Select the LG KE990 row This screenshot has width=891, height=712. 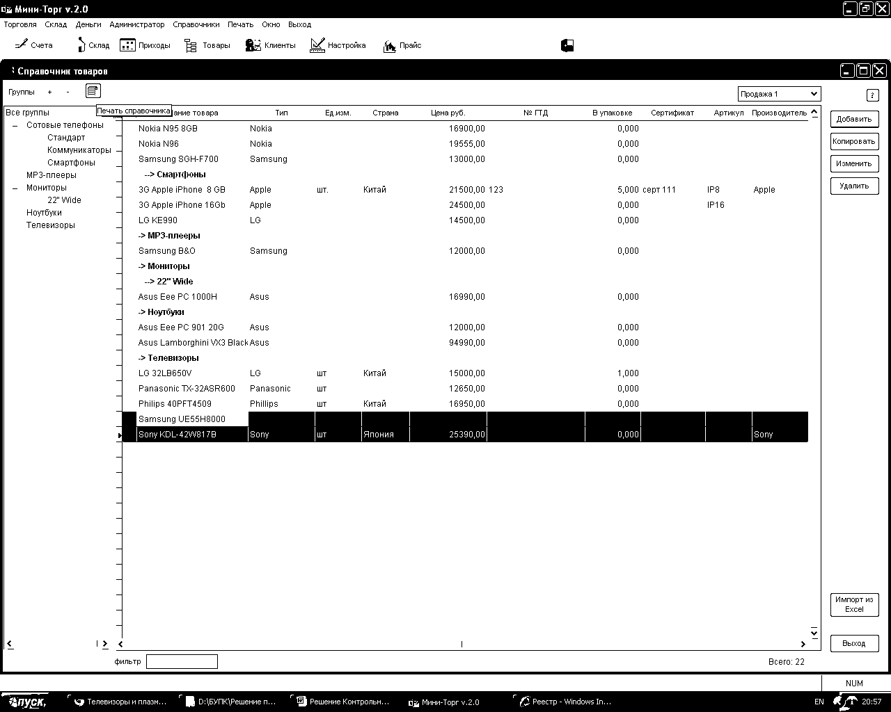coord(465,220)
